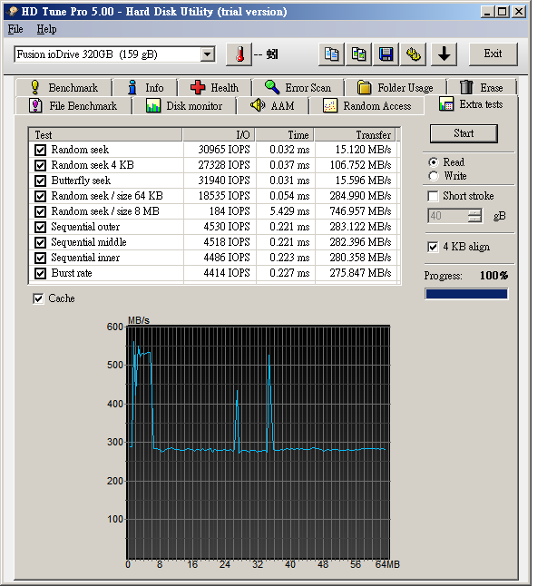Click the 746.957 MB/s transfer value
This screenshot has height=586, width=557.
tap(360, 211)
